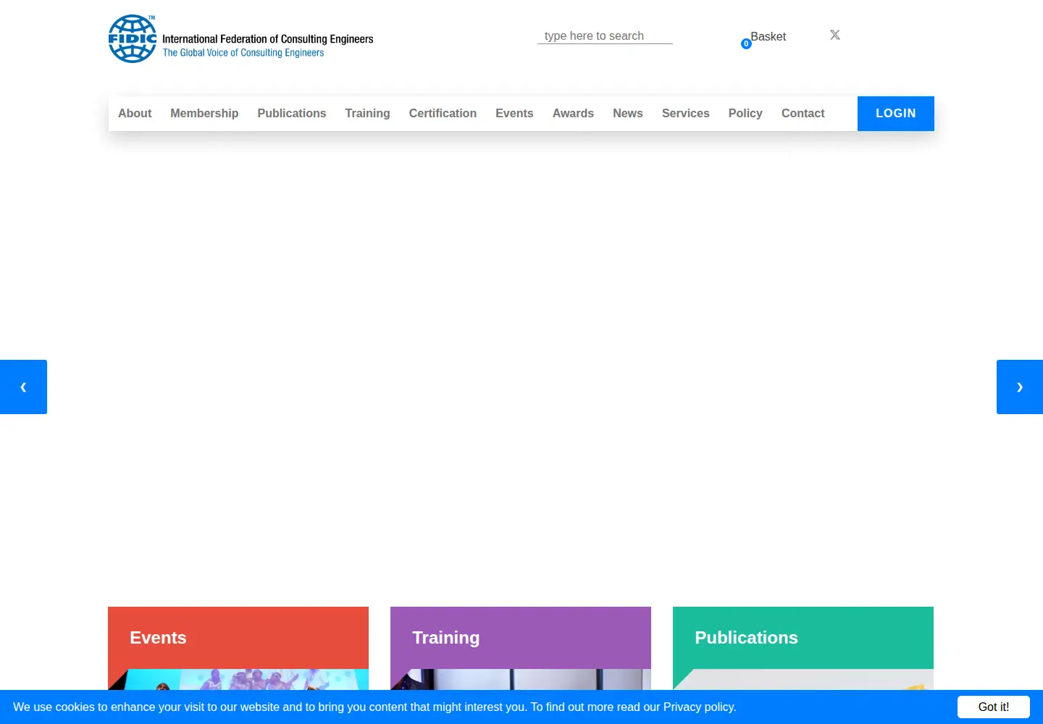Click the basket item count badge

pyautogui.click(x=746, y=44)
